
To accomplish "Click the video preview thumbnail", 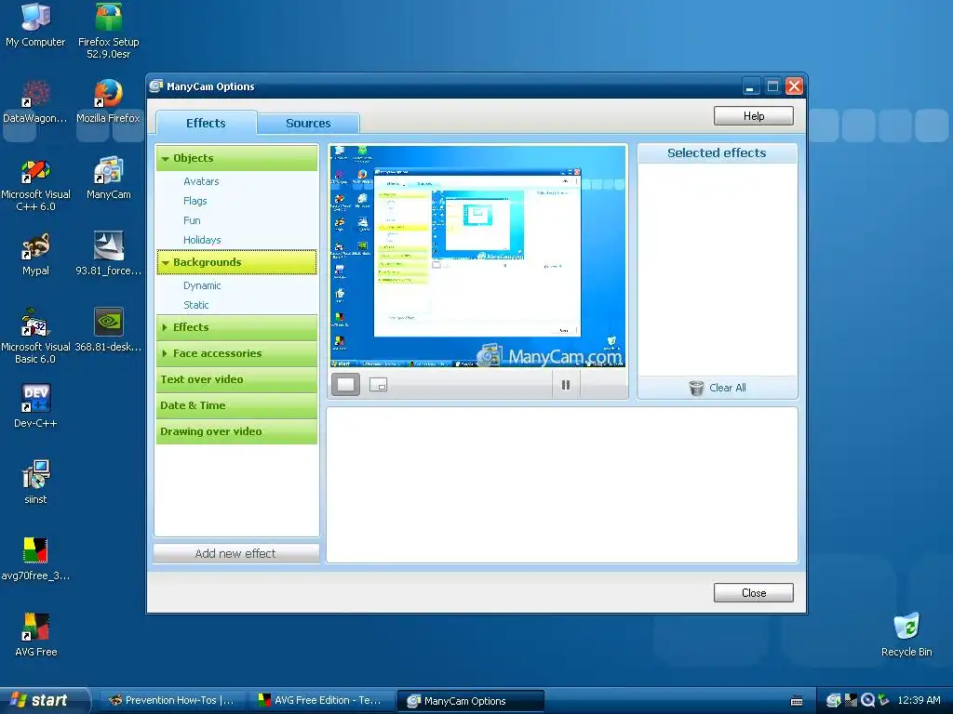I will 477,257.
